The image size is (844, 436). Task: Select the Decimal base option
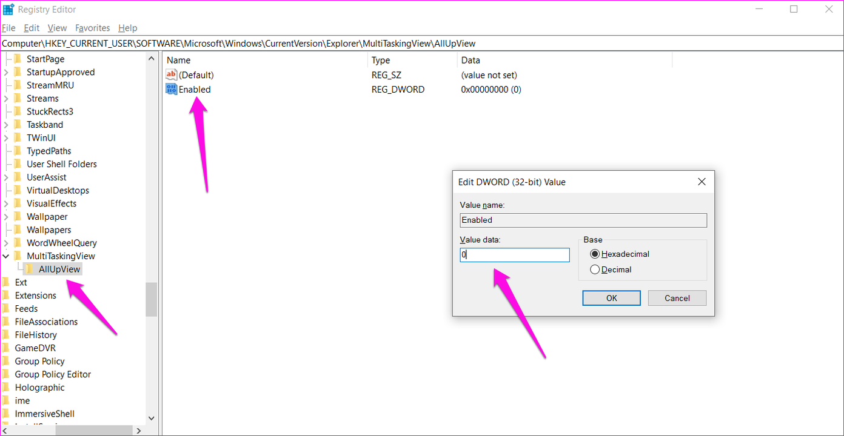(x=595, y=269)
